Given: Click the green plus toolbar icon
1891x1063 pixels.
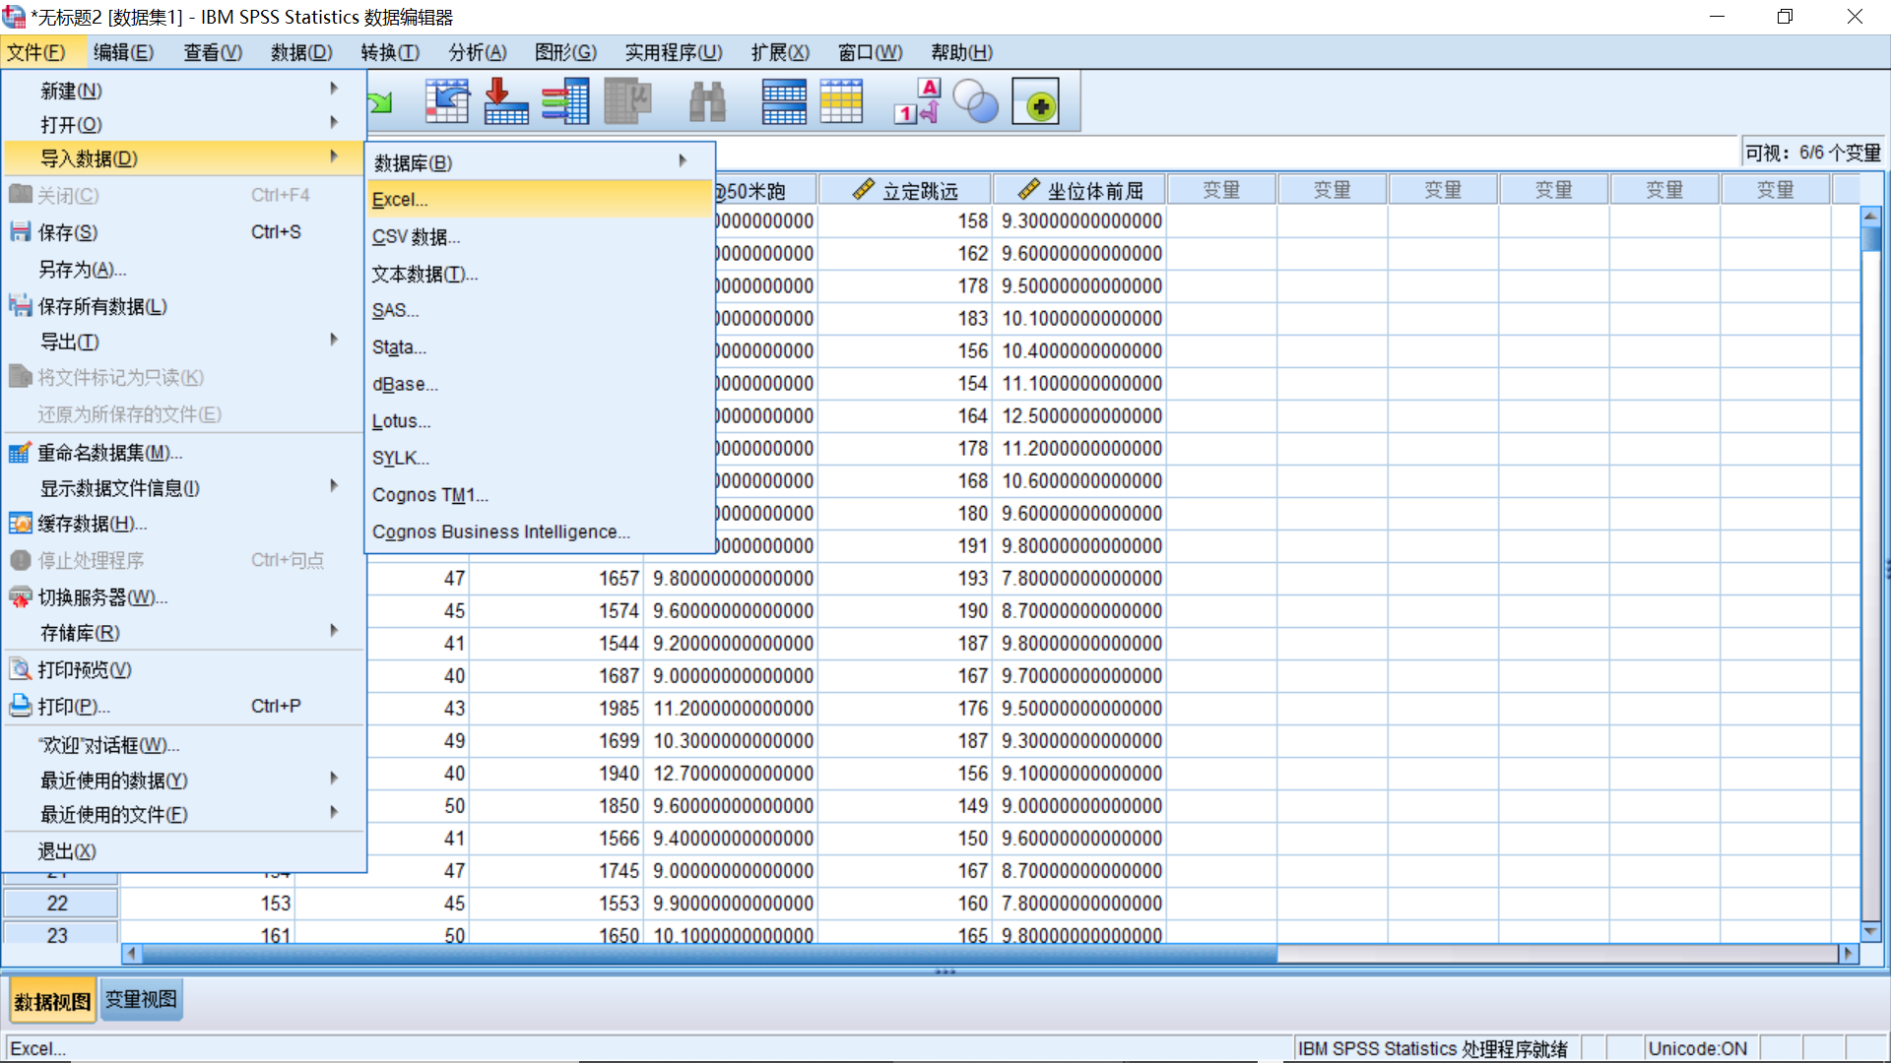Looking at the screenshot, I should (1036, 101).
